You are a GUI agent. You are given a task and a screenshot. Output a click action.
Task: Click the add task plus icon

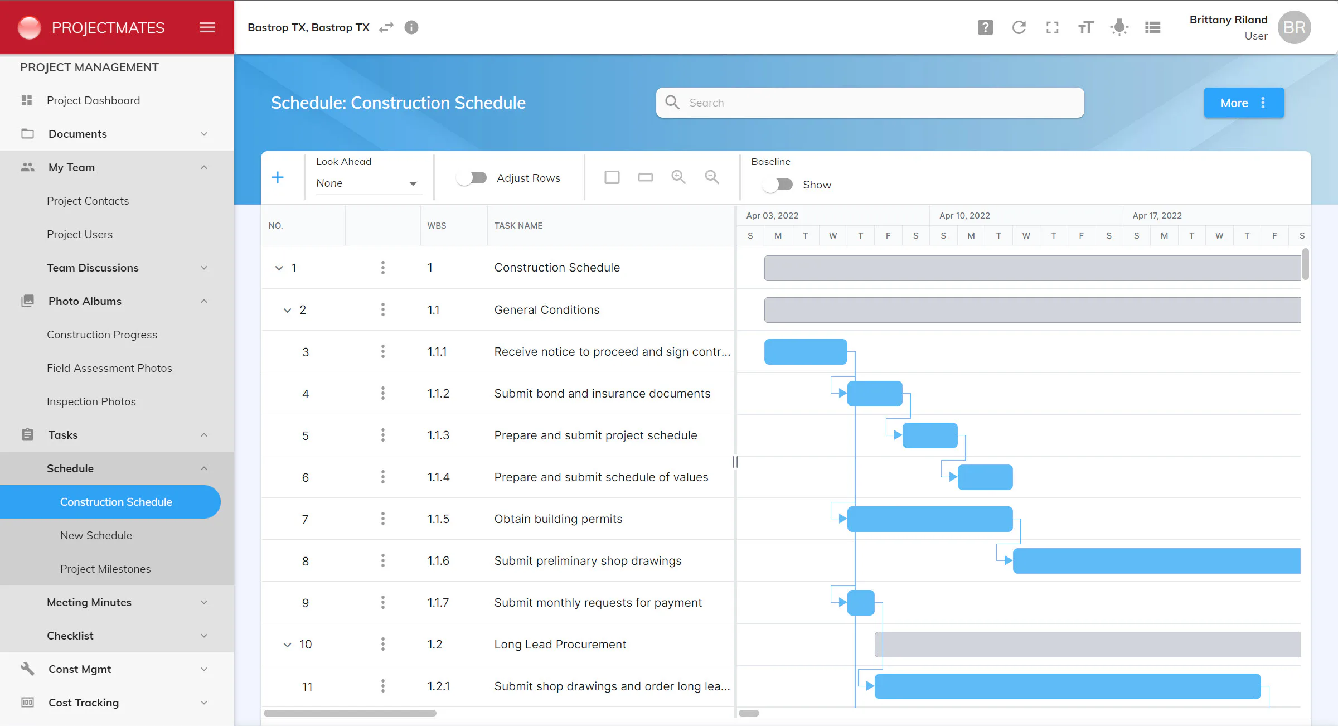point(278,178)
